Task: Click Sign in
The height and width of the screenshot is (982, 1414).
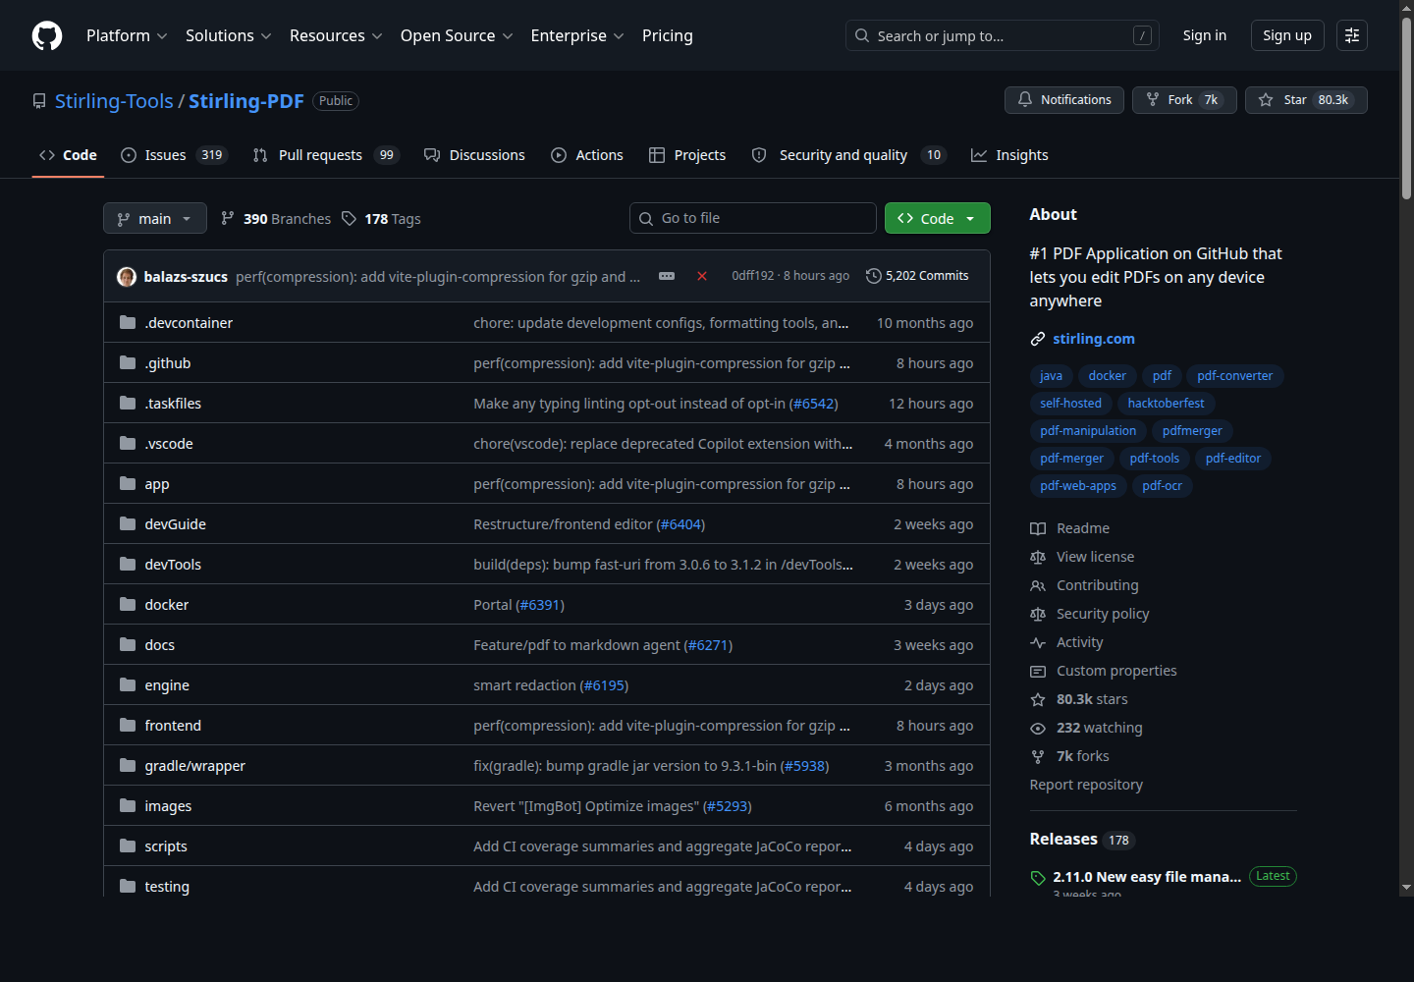Action: tap(1205, 35)
